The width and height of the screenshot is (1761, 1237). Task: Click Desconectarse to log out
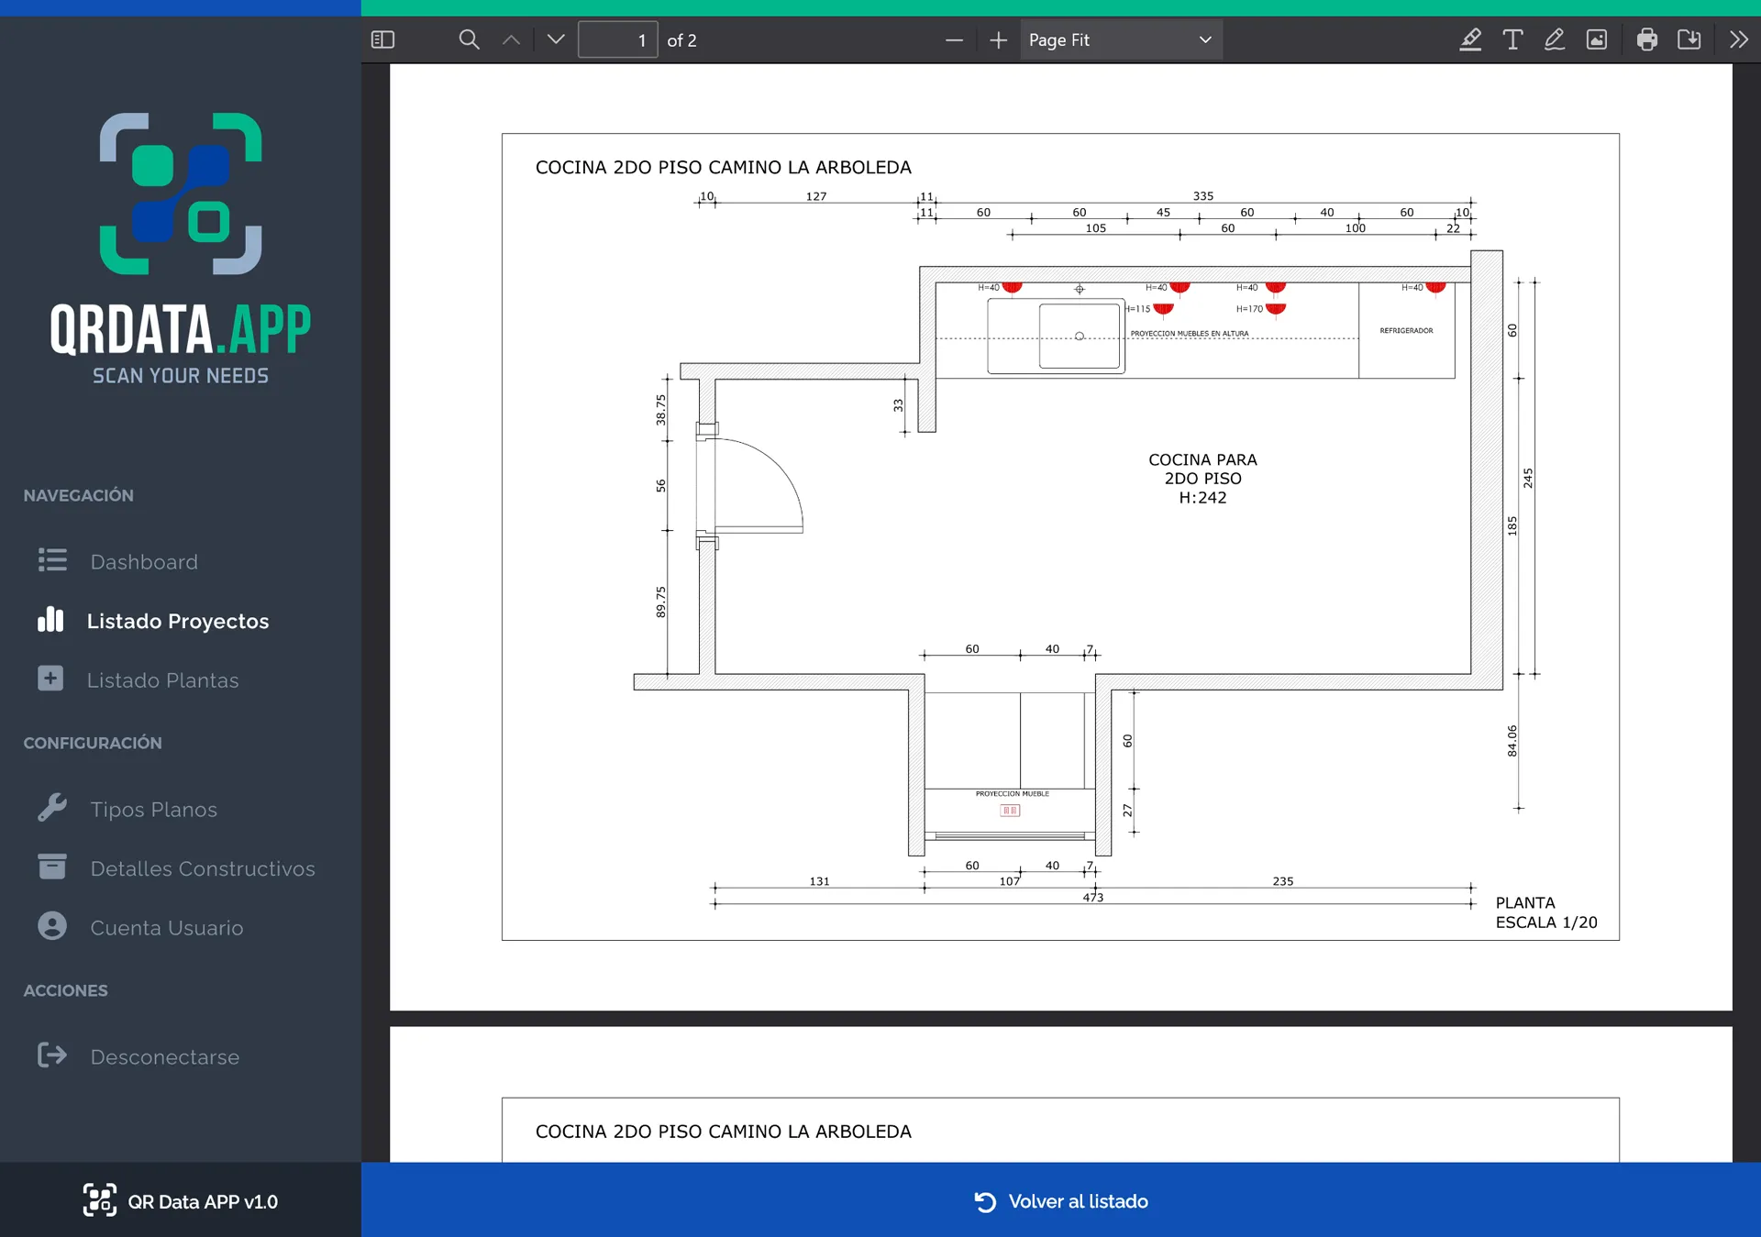[164, 1056]
